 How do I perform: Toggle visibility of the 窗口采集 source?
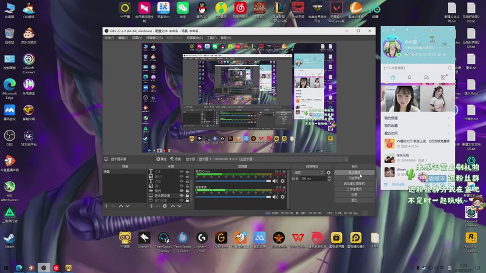click(x=181, y=200)
